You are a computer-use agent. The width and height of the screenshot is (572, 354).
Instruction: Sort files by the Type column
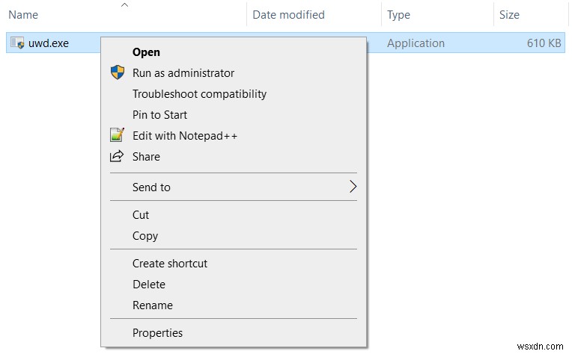pos(398,15)
